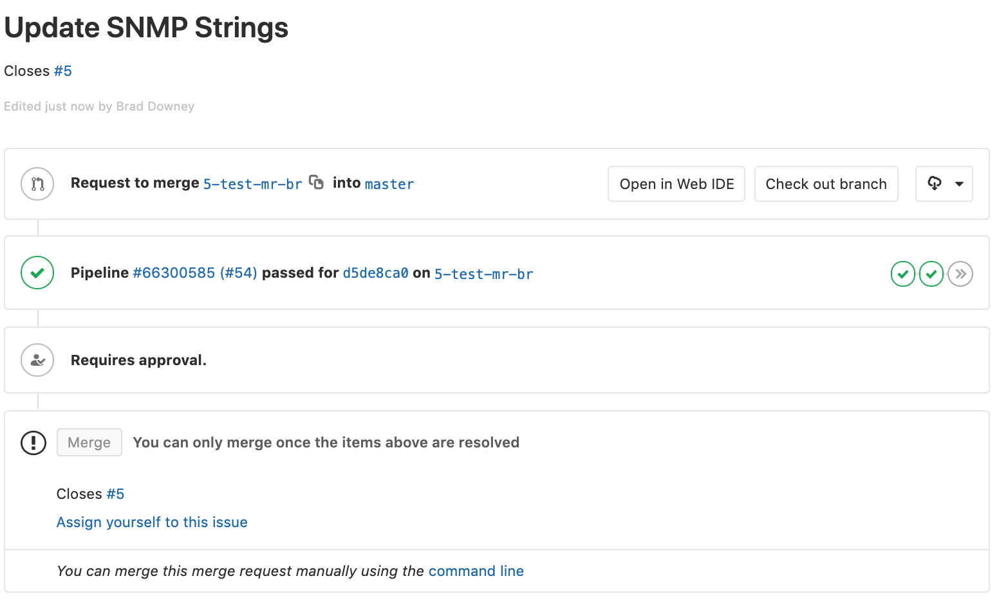Screen dimensions: 1008x603
Task: Click Check out branch button
Action: point(826,184)
